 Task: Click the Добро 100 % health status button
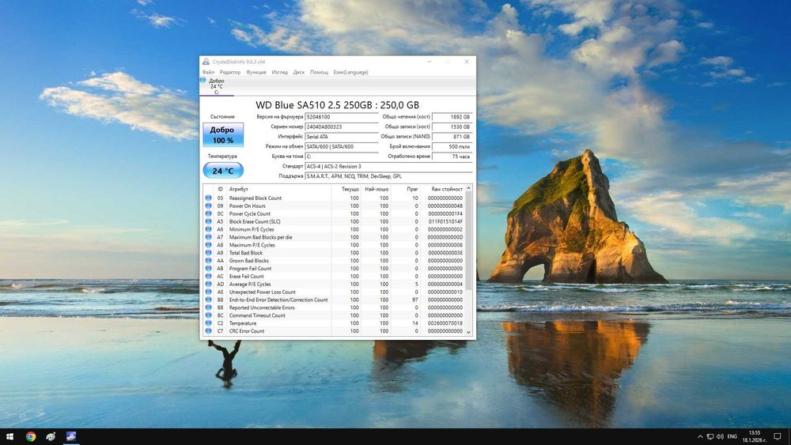pos(223,134)
